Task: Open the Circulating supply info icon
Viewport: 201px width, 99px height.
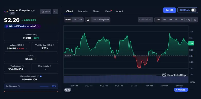Action: (38, 76)
